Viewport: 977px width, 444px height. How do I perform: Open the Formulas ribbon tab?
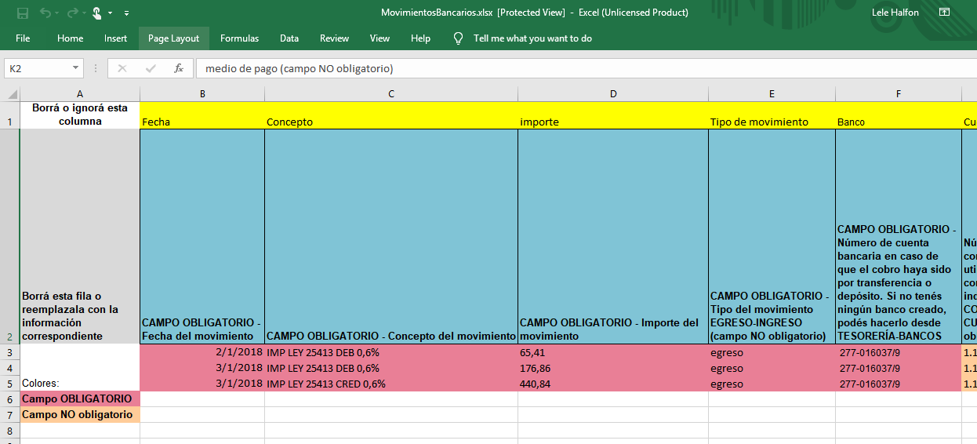pos(239,38)
